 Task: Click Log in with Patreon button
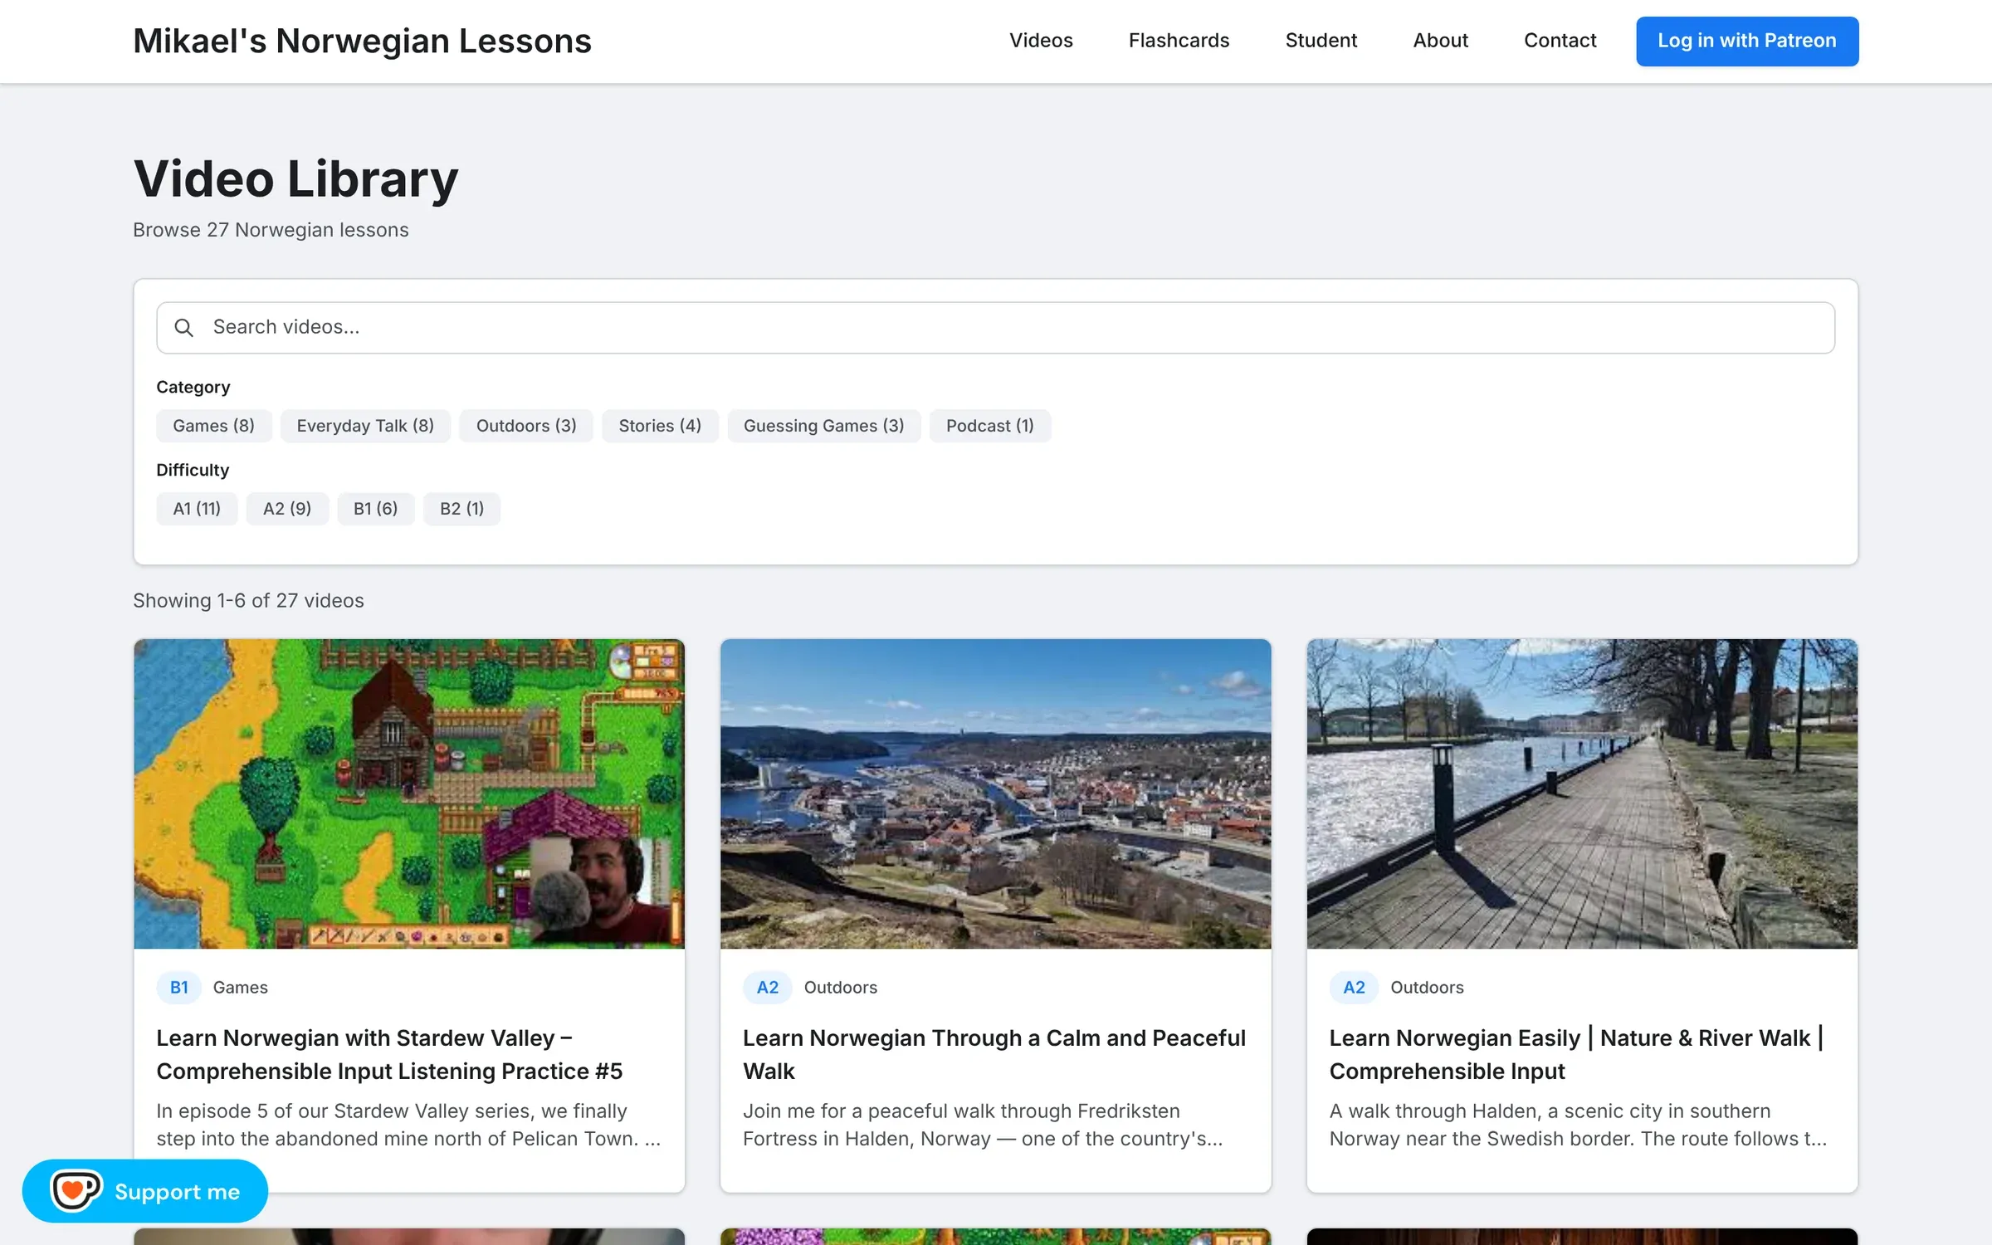click(1747, 41)
